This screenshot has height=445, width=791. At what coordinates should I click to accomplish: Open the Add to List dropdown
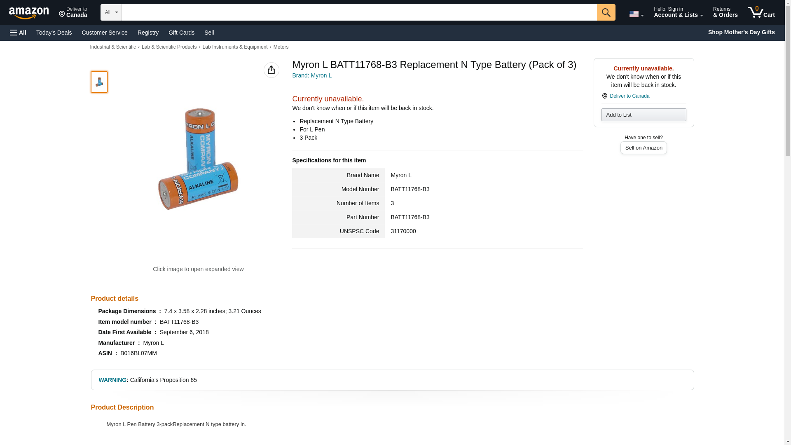pos(643,115)
